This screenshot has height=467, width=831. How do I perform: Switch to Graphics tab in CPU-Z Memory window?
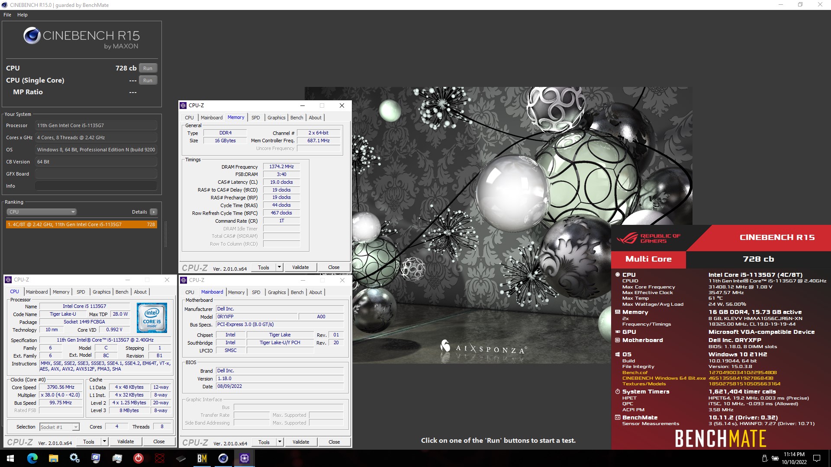276,118
